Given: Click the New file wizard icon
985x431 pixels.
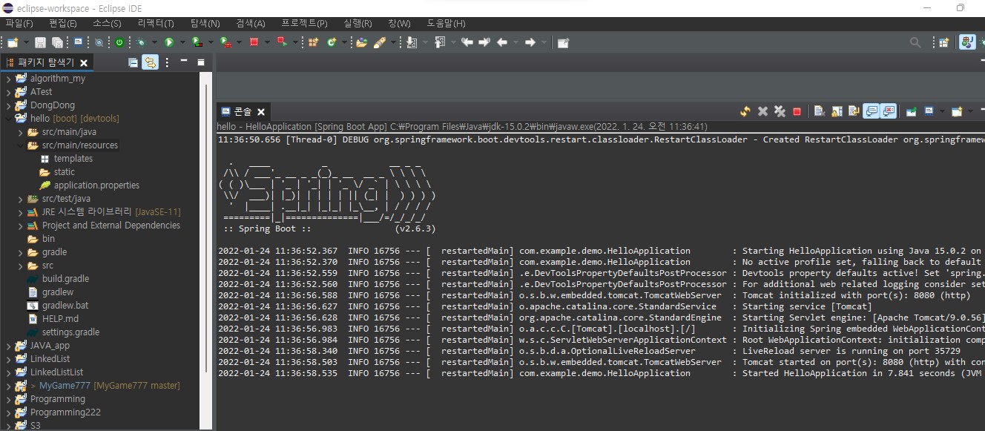Looking at the screenshot, I should [11, 42].
